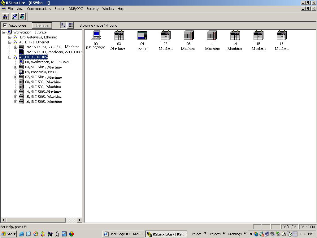The height and width of the screenshot is (238, 317).
Task: Open the Drawings toolbar on taskbar
Action: 235,234
